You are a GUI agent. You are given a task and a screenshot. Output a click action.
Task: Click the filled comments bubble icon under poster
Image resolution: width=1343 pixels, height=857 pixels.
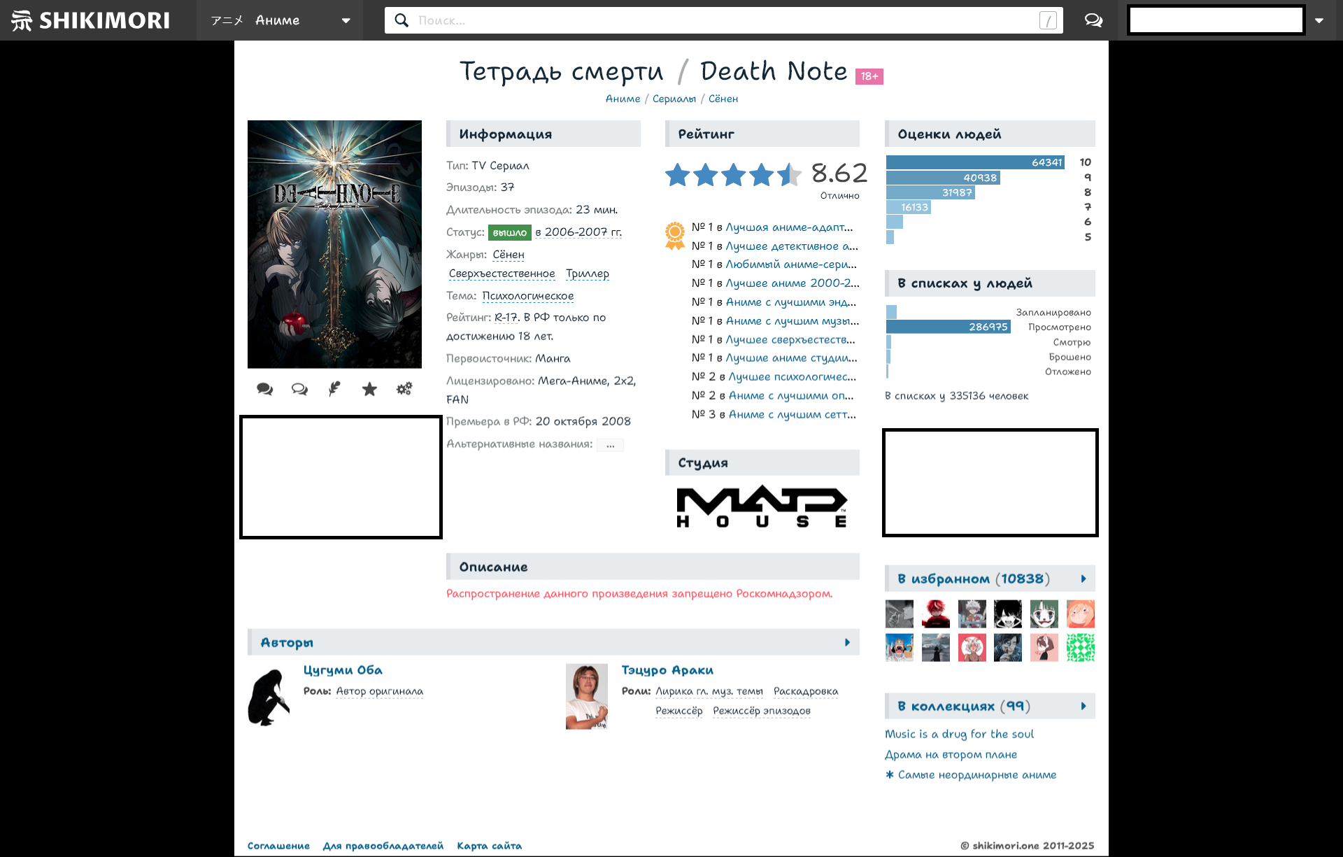pos(264,389)
